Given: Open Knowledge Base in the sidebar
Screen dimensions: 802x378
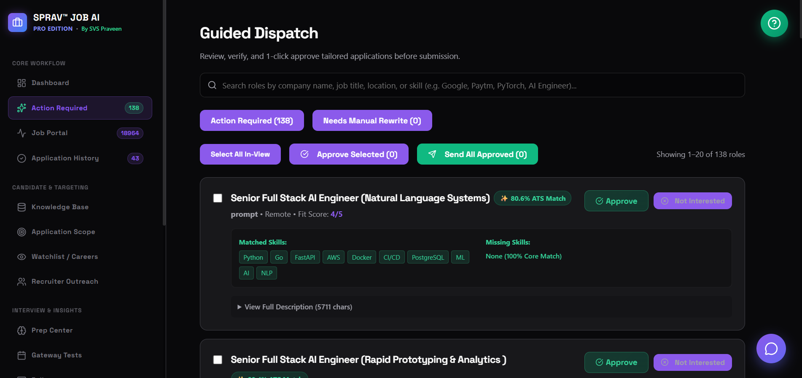Looking at the screenshot, I should pyautogui.click(x=80, y=207).
